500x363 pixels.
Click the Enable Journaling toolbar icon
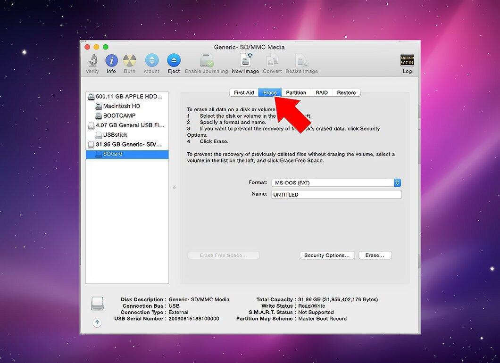[207, 60]
